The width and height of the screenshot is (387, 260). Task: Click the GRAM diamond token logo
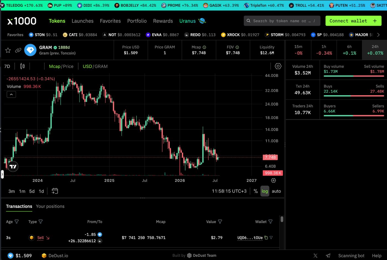tap(30, 50)
